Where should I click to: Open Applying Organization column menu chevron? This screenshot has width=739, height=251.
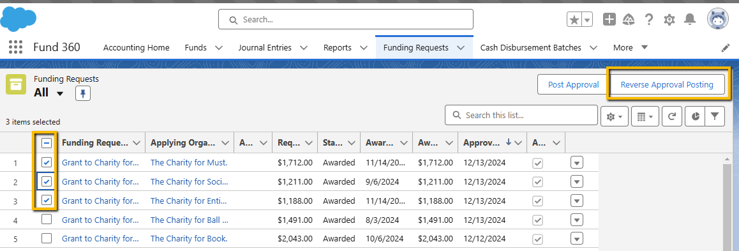point(225,143)
